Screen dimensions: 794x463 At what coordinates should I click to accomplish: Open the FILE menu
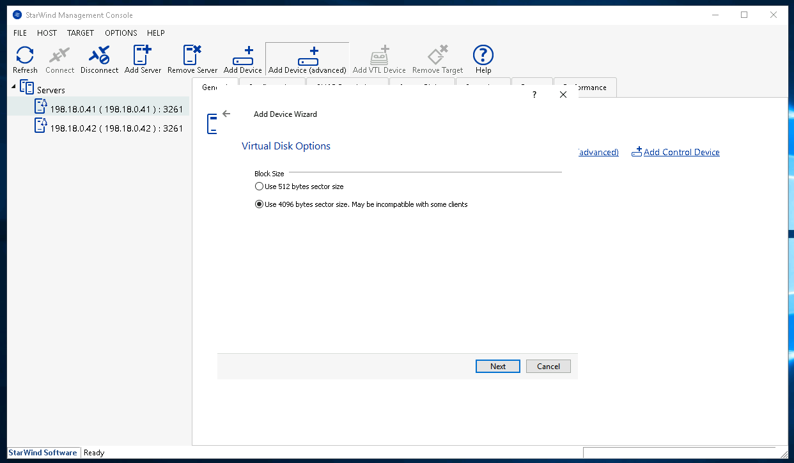[20, 33]
